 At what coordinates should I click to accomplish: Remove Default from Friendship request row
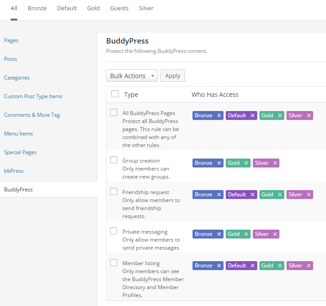pyautogui.click(x=253, y=195)
